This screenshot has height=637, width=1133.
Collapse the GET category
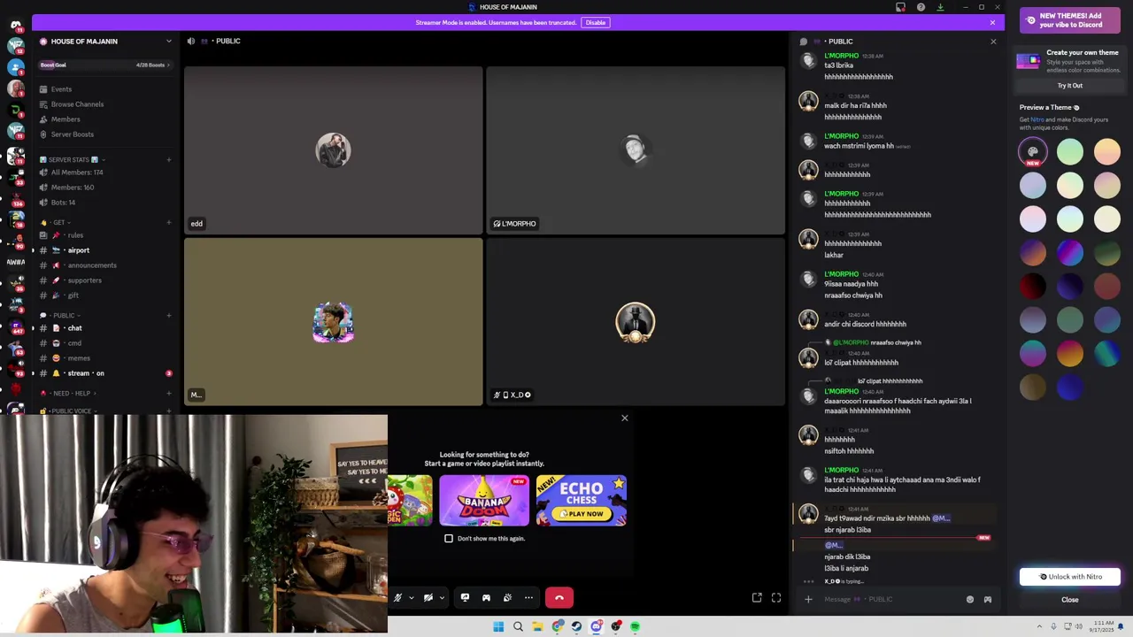coord(57,223)
